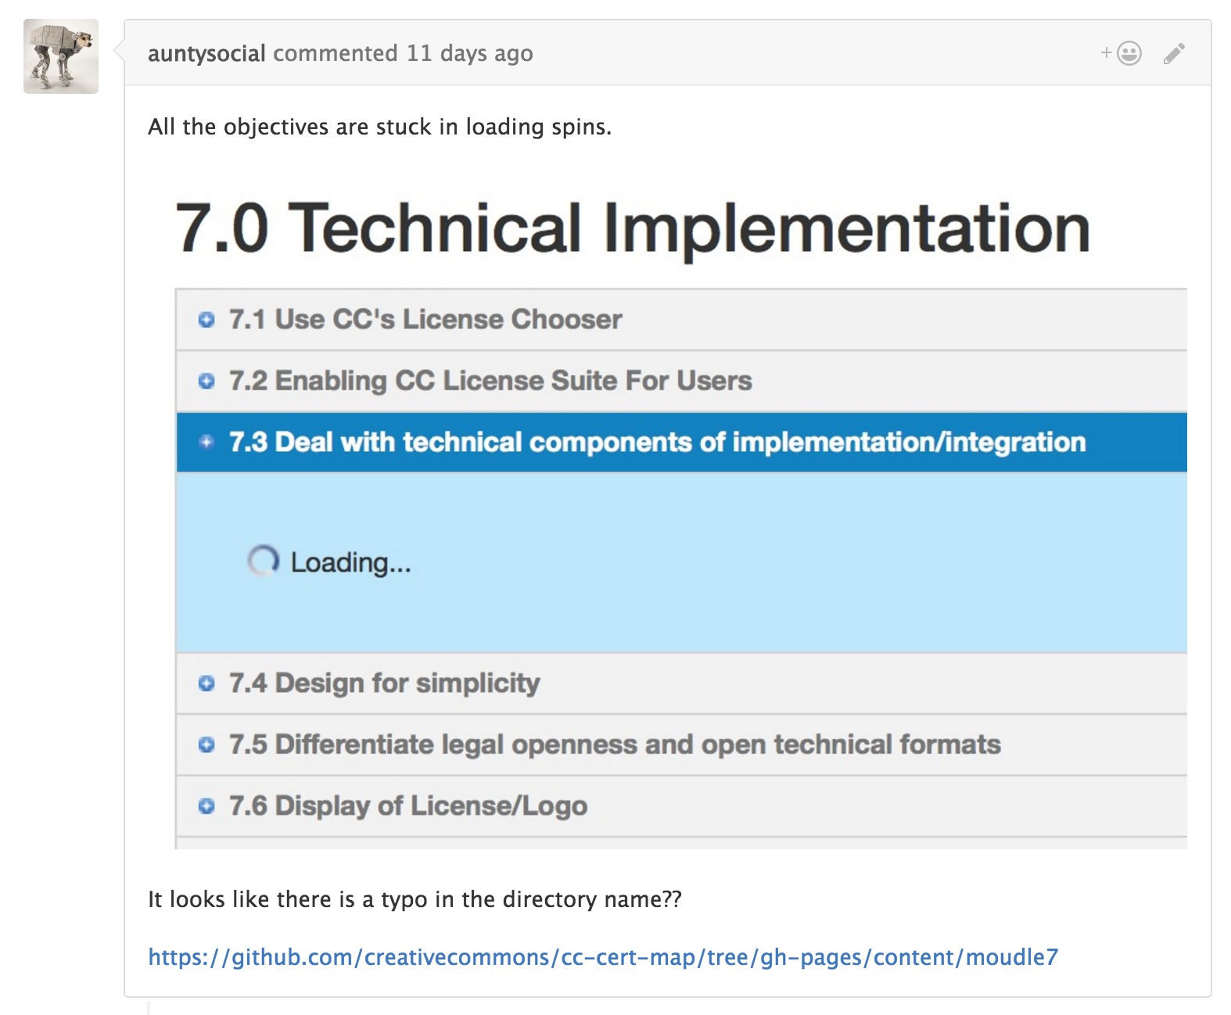Expand "Use CC's License Chooser" section title
The width and height of the screenshot is (1231, 1015).
[425, 320]
